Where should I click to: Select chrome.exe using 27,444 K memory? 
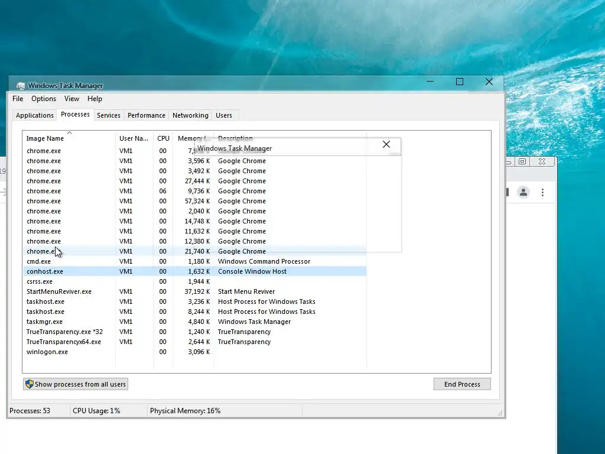[194, 181]
